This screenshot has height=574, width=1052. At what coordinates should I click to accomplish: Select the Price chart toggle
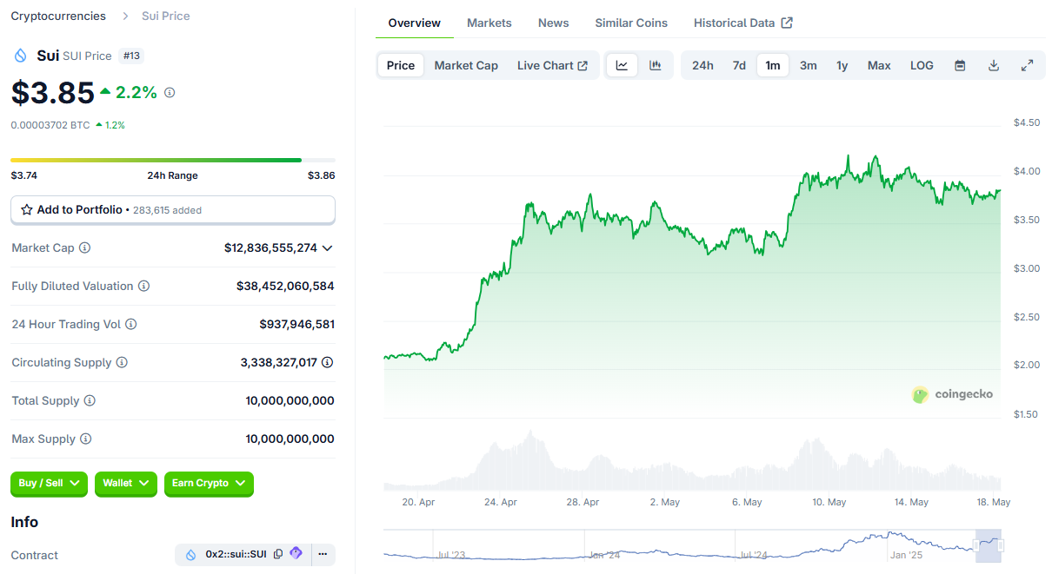pyautogui.click(x=401, y=65)
